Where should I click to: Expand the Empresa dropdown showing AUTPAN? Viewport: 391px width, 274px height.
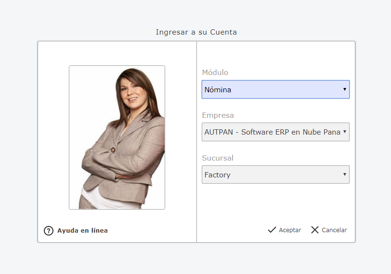pyautogui.click(x=275, y=132)
